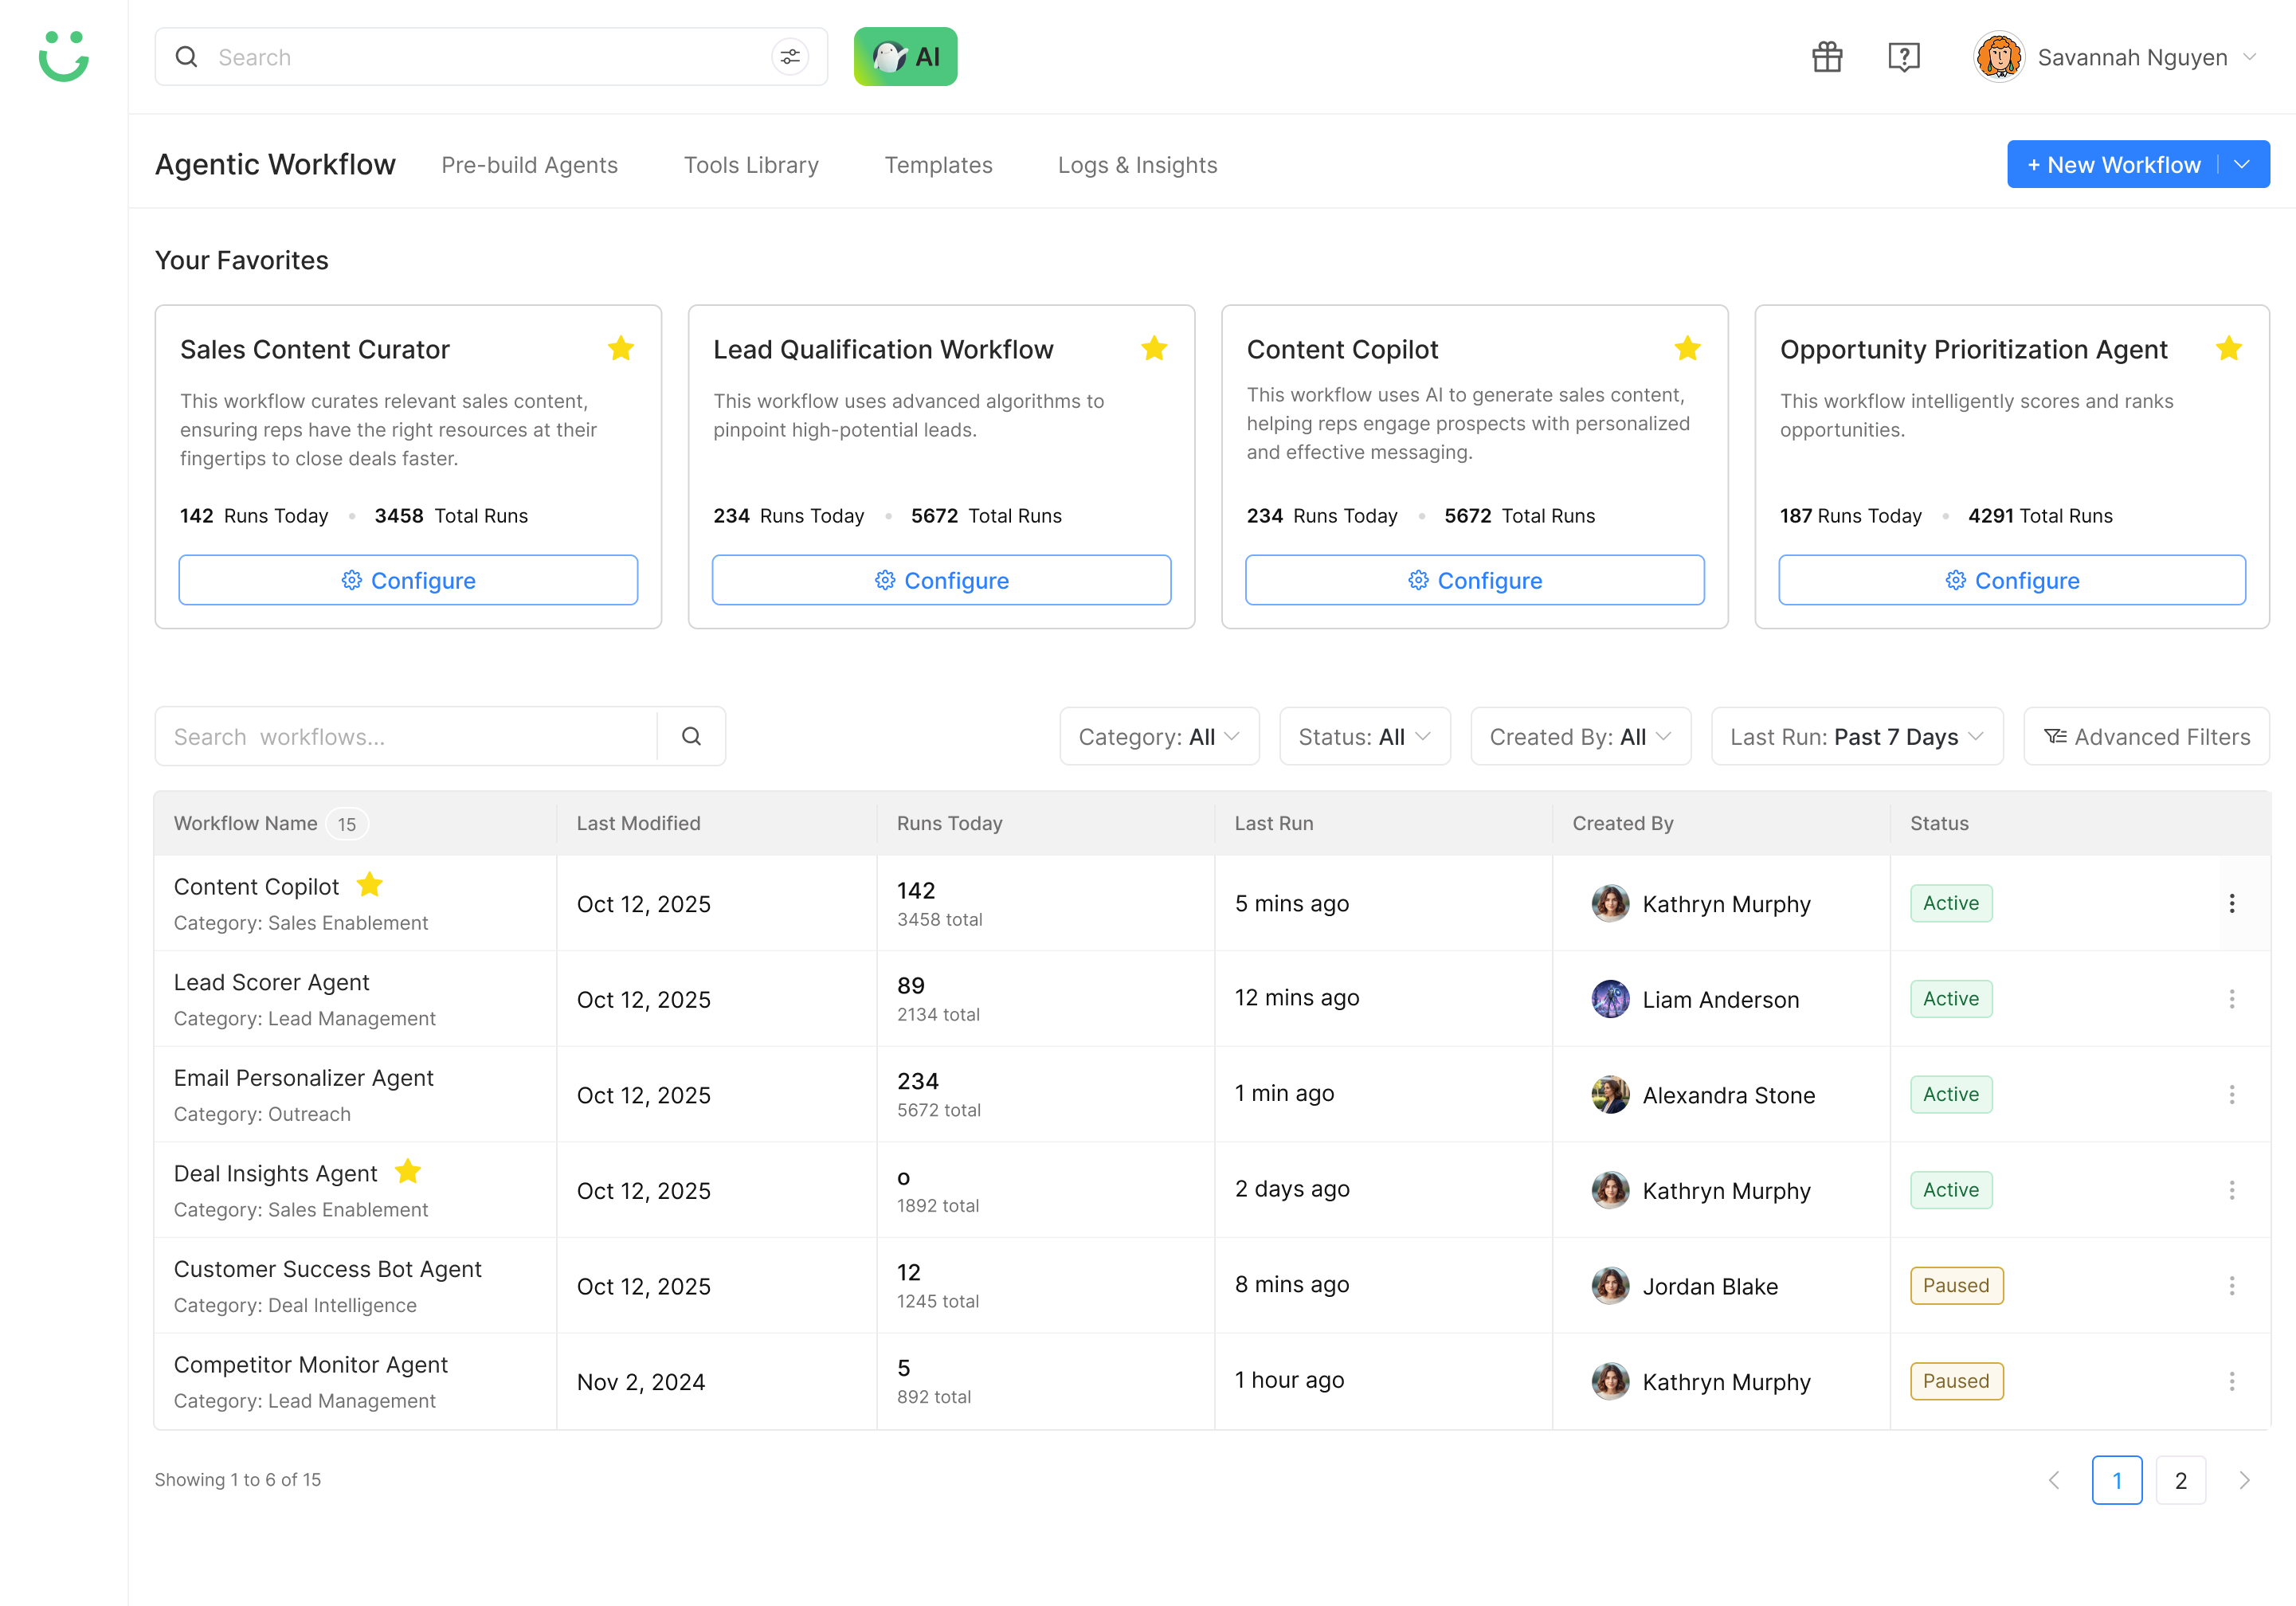Viewport: 2296px width, 1606px height.
Task: Expand the Created By: All dropdown
Action: (1580, 736)
